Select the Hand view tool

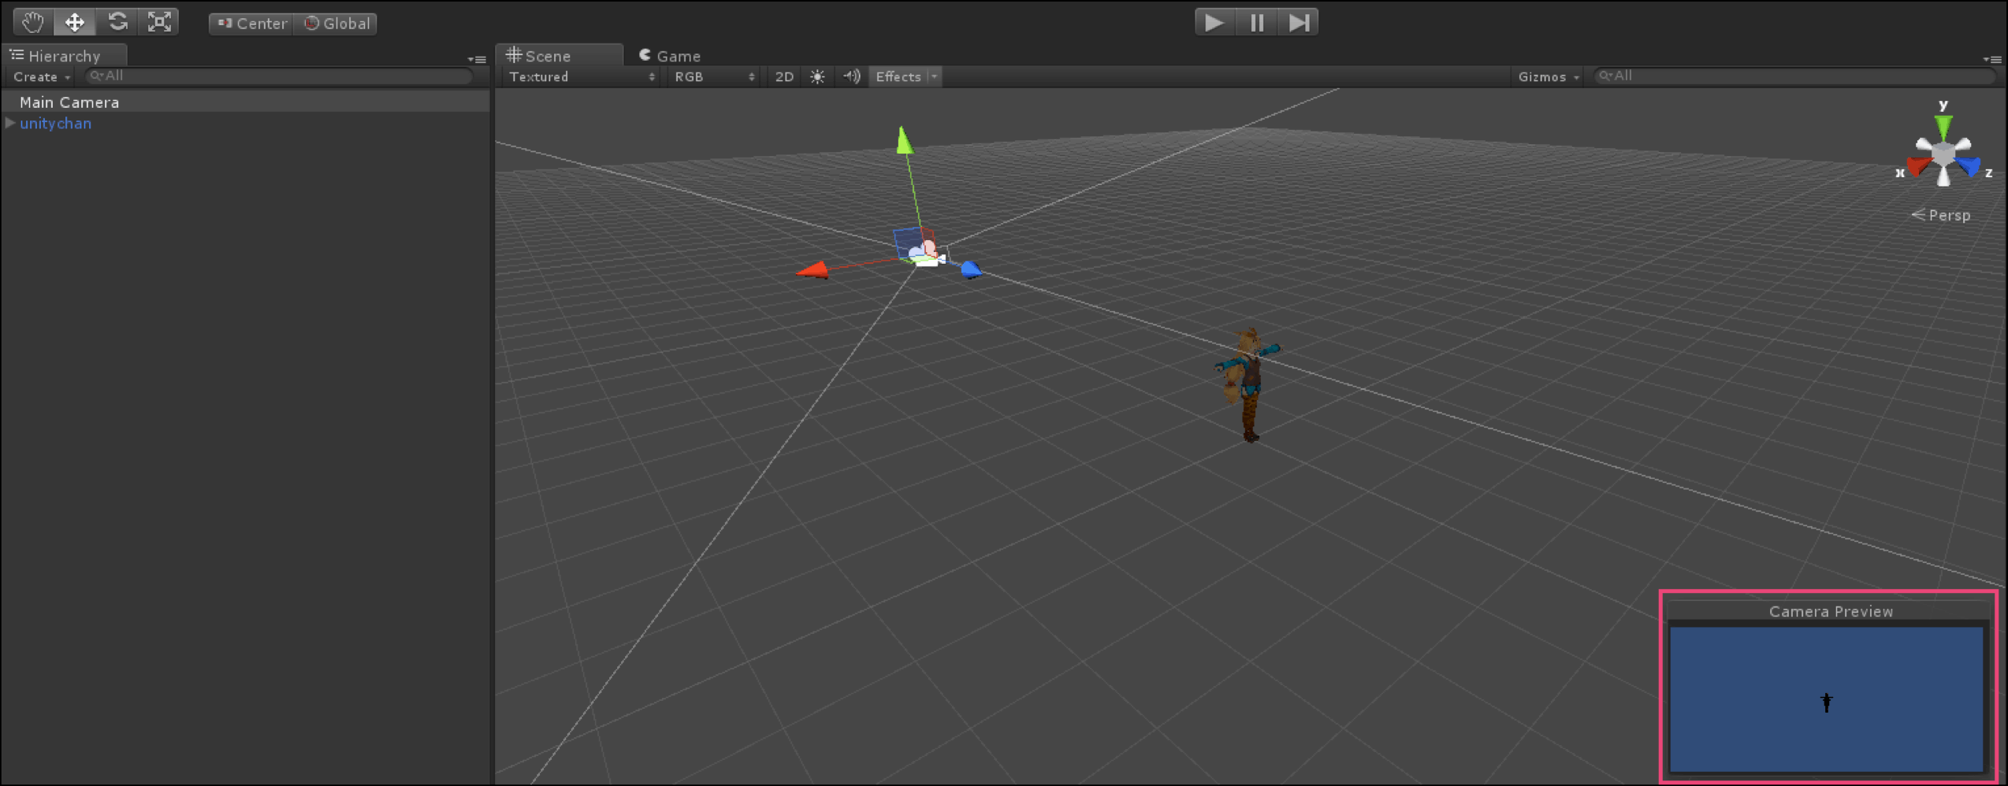pos(32,22)
